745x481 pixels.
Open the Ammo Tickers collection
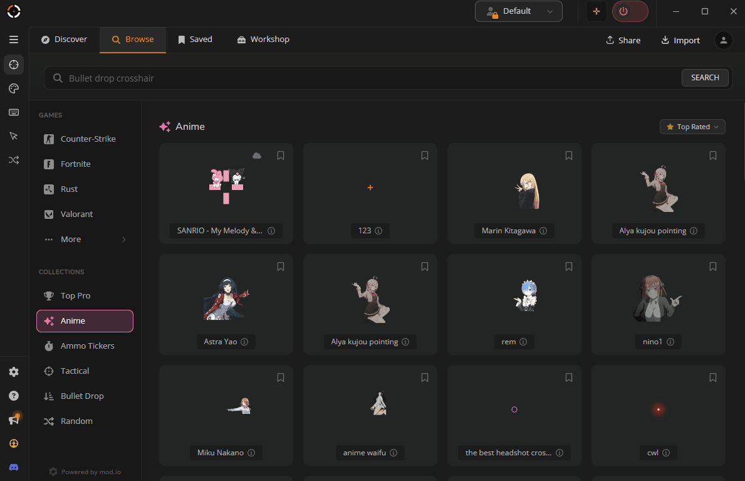85,346
